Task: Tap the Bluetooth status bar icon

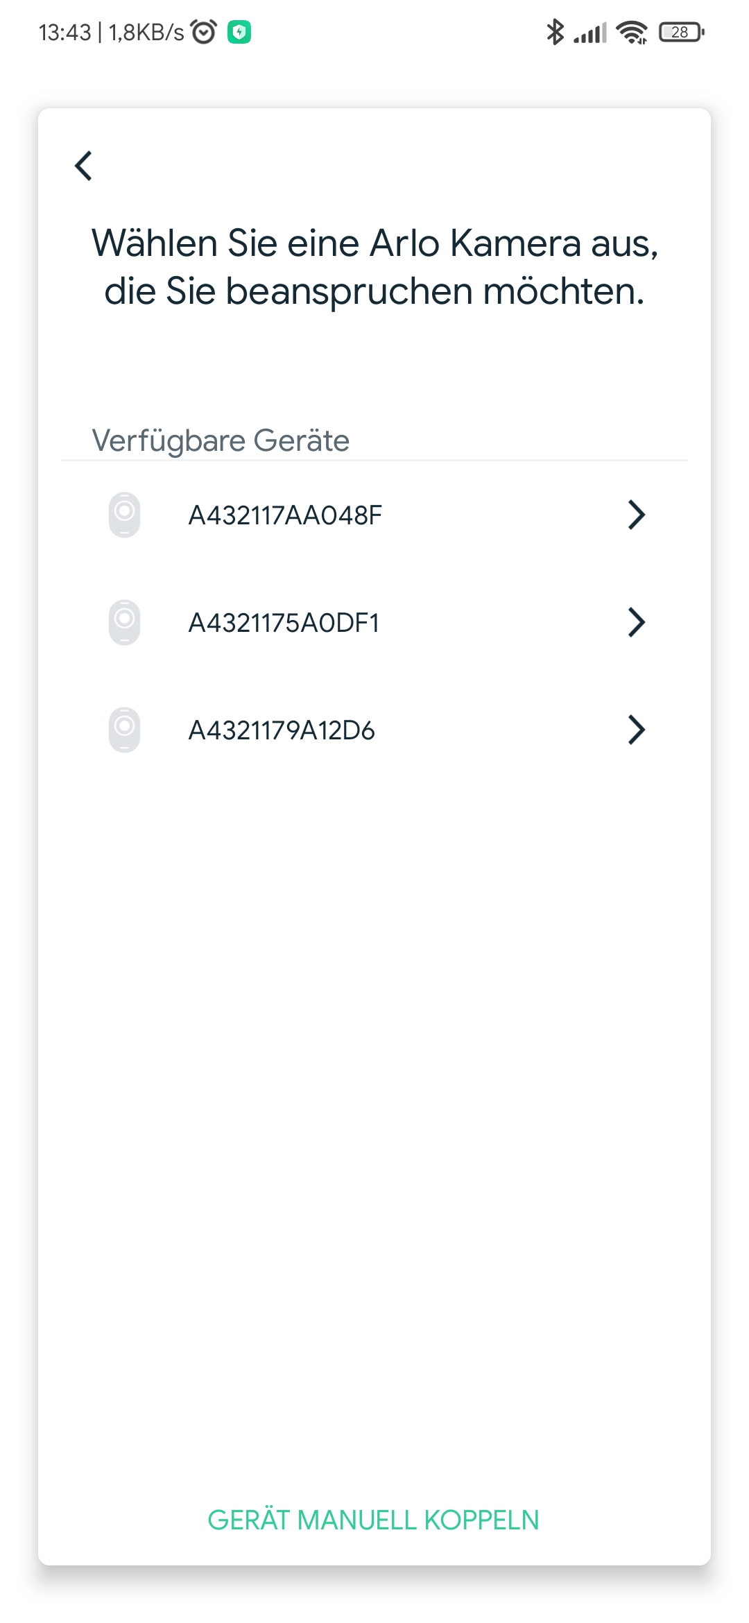Action: [555, 32]
